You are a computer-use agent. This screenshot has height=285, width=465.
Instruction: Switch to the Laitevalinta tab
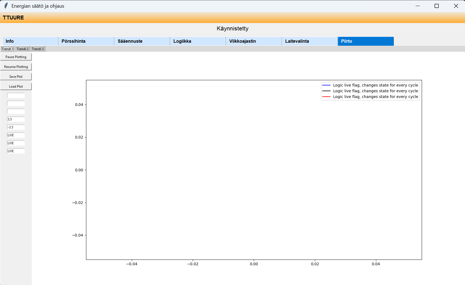[310, 41]
